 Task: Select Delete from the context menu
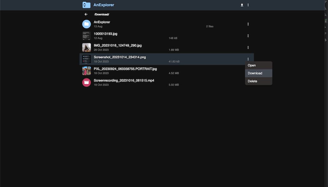(252, 81)
